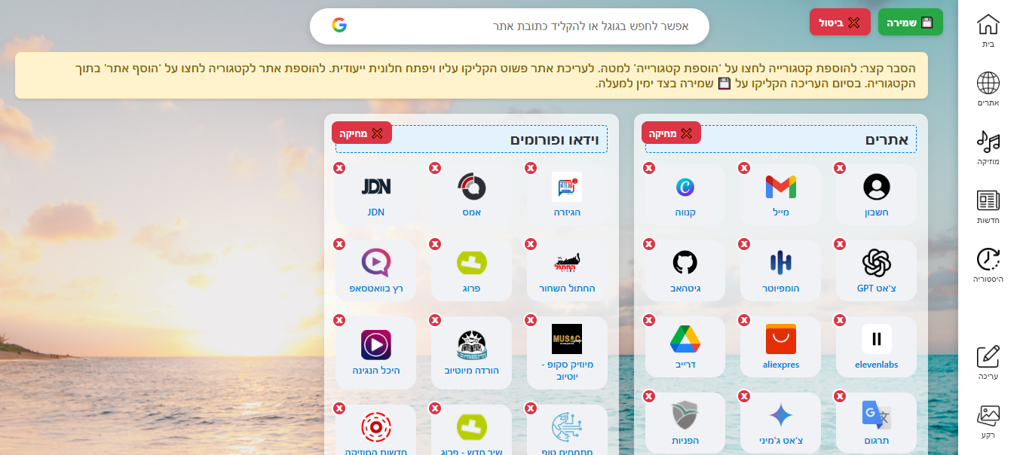Screen dimensions: 1020x455
Task: Open the היסטוריה history sidebar icon
Action: [988, 266]
